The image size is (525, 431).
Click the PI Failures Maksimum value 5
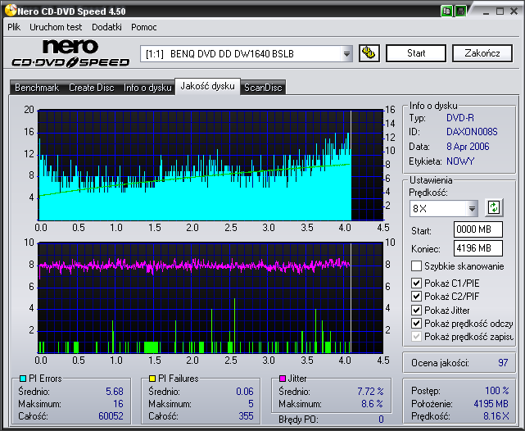(x=251, y=403)
